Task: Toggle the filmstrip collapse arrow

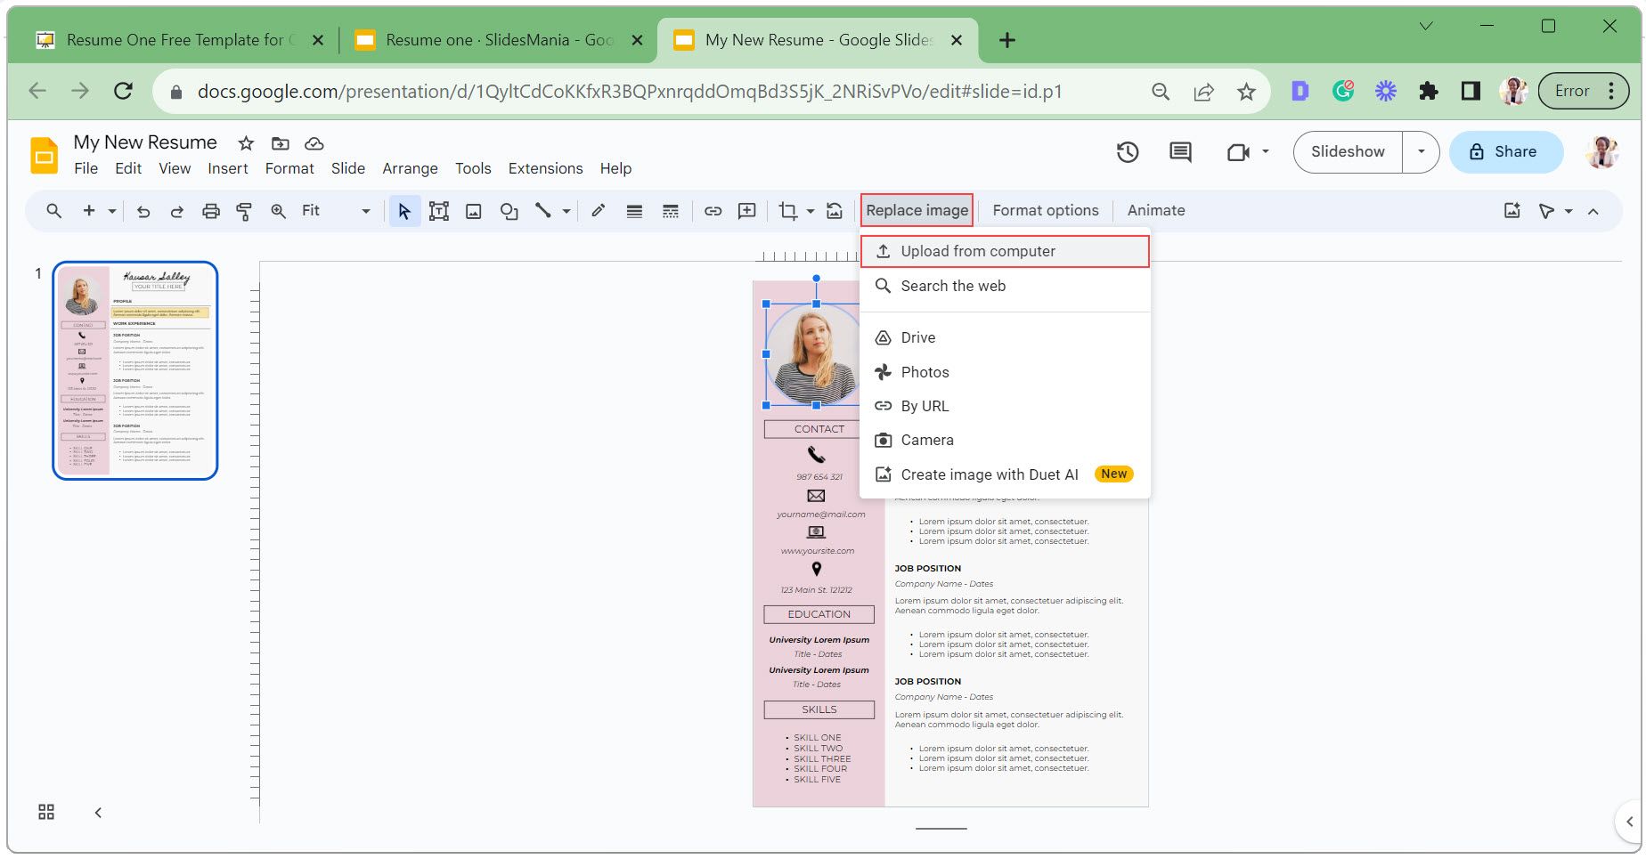Action: pyautogui.click(x=98, y=812)
